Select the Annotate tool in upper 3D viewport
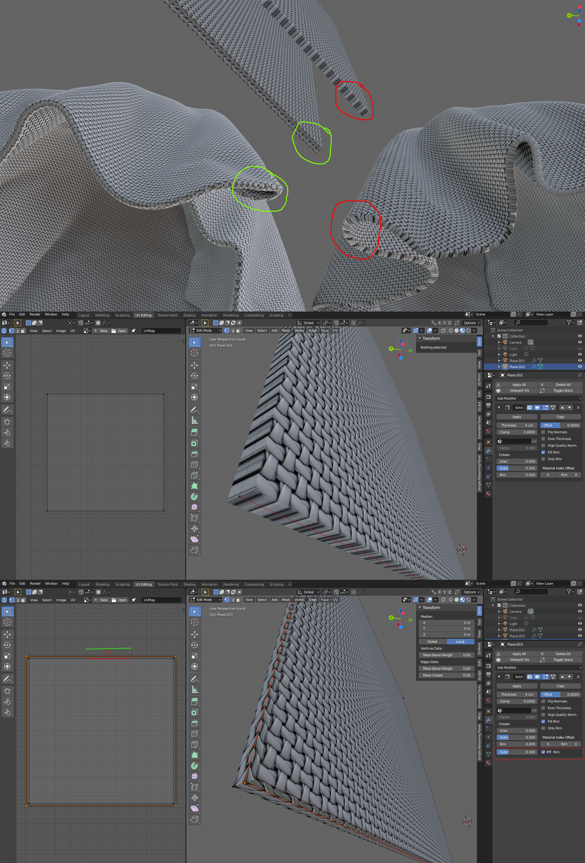This screenshot has width=585, height=863. (194, 410)
